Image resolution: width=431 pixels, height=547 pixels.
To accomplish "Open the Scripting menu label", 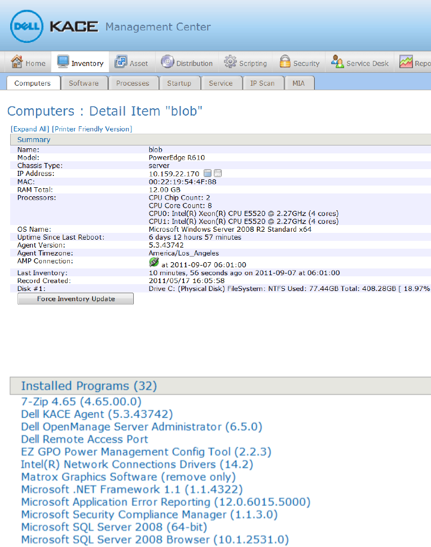I will click(253, 64).
